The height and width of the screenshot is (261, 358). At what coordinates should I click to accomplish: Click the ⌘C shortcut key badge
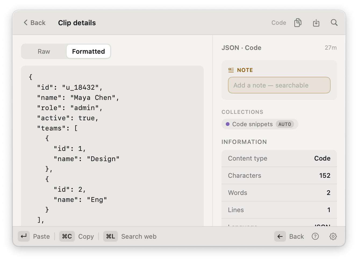coord(67,236)
